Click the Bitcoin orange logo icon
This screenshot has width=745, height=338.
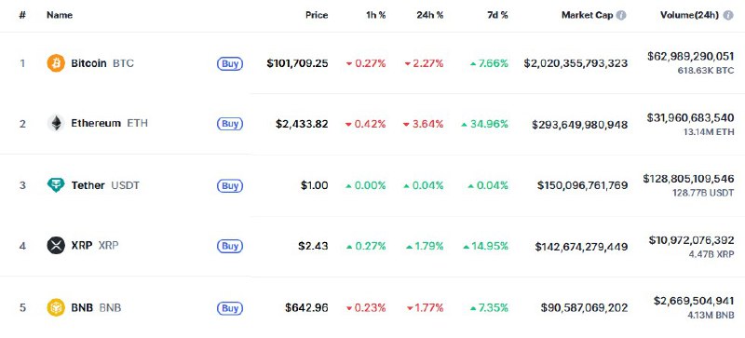click(x=56, y=63)
